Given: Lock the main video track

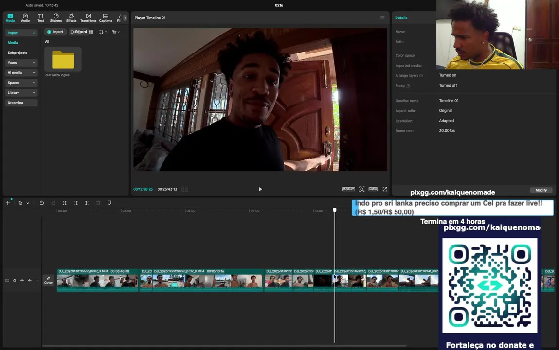Looking at the screenshot, I should (x=15, y=280).
